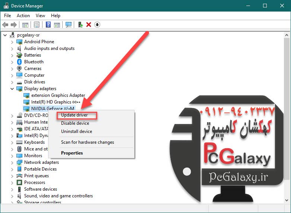Click the Back arrow toolbar icon
Screen dimensions: 291x213
click(x=5, y=25)
